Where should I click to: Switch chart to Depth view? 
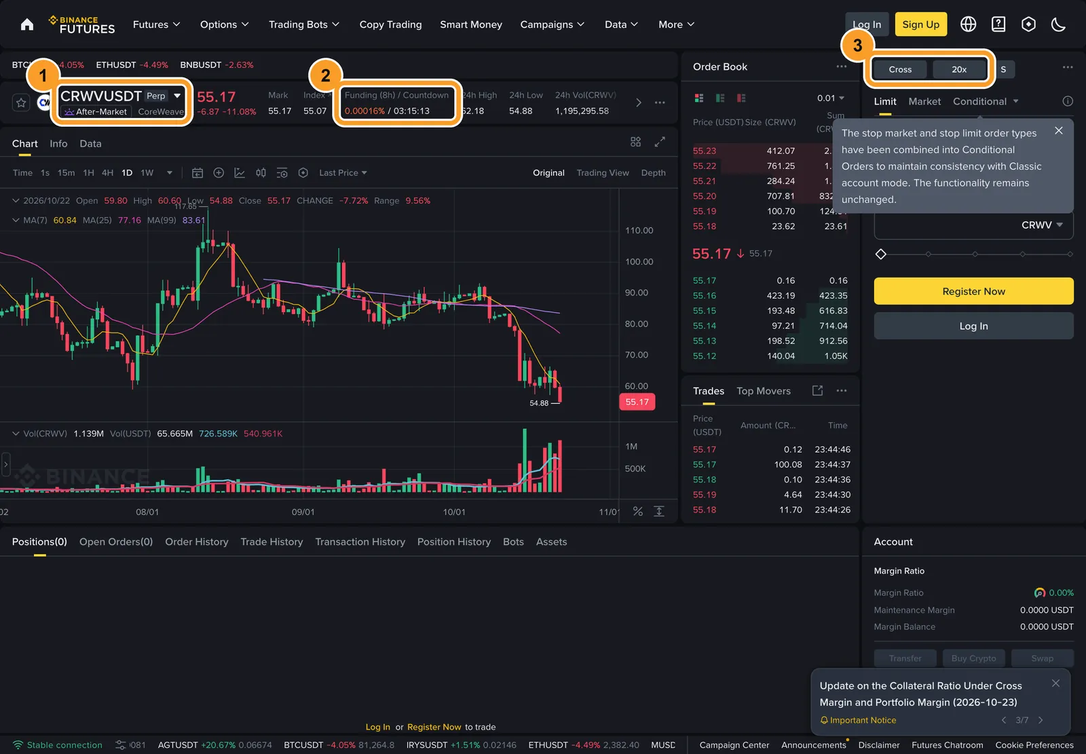[x=654, y=173]
